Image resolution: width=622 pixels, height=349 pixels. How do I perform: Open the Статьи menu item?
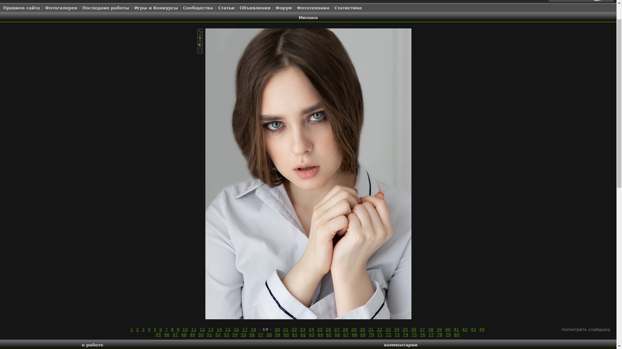tap(226, 8)
